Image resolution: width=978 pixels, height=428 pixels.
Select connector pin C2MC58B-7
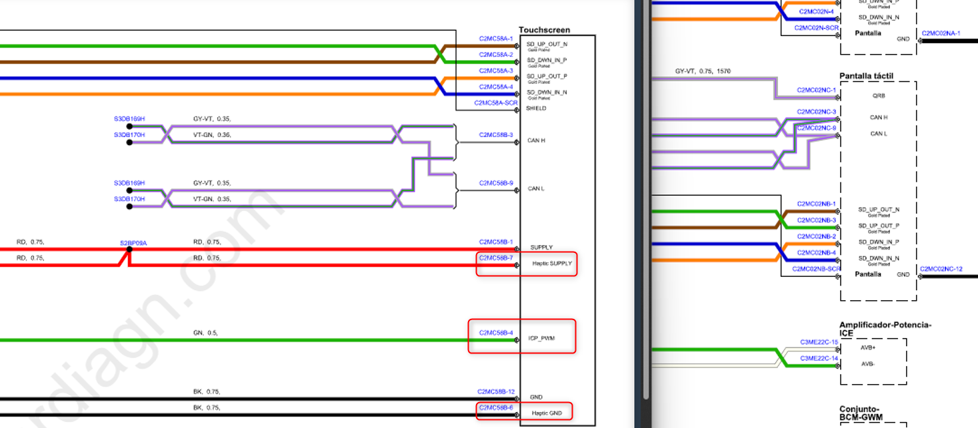coord(496,258)
